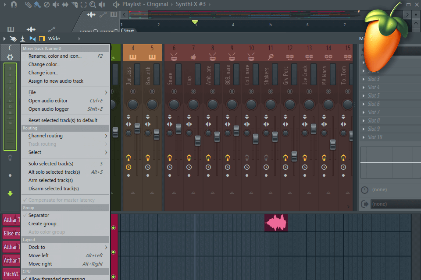The width and height of the screenshot is (421, 280).
Task: Click the mixer toolbar hand icon
Action: (13, 38)
